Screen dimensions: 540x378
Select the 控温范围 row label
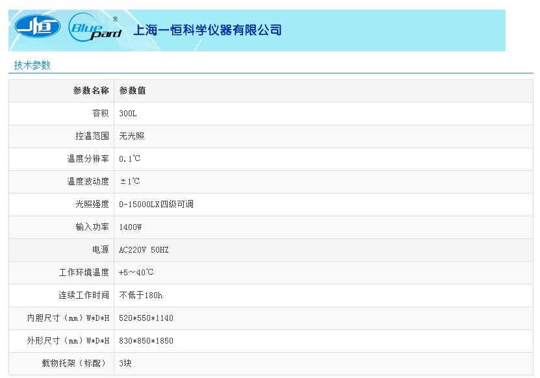coord(92,136)
